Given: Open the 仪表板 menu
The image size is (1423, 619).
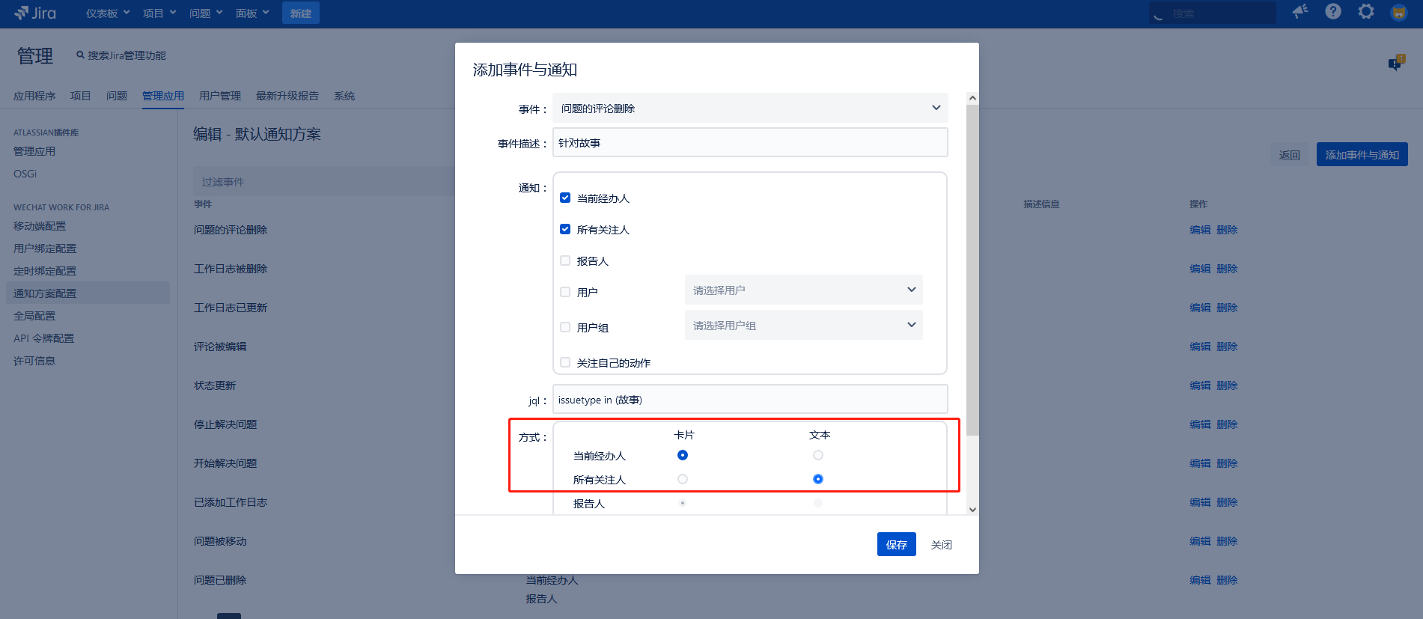Looking at the screenshot, I should (107, 13).
